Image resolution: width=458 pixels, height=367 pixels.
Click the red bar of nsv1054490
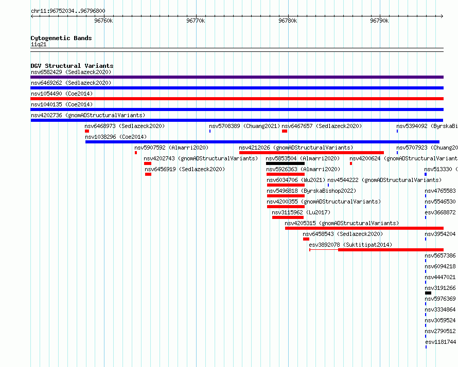[237, 99]
